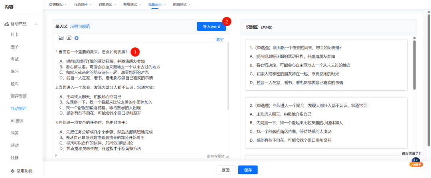The width and height of the screenshot is (431, 178).
Task: Click the insert image icon in editor toolbar
Action: (x=61, y=38)
